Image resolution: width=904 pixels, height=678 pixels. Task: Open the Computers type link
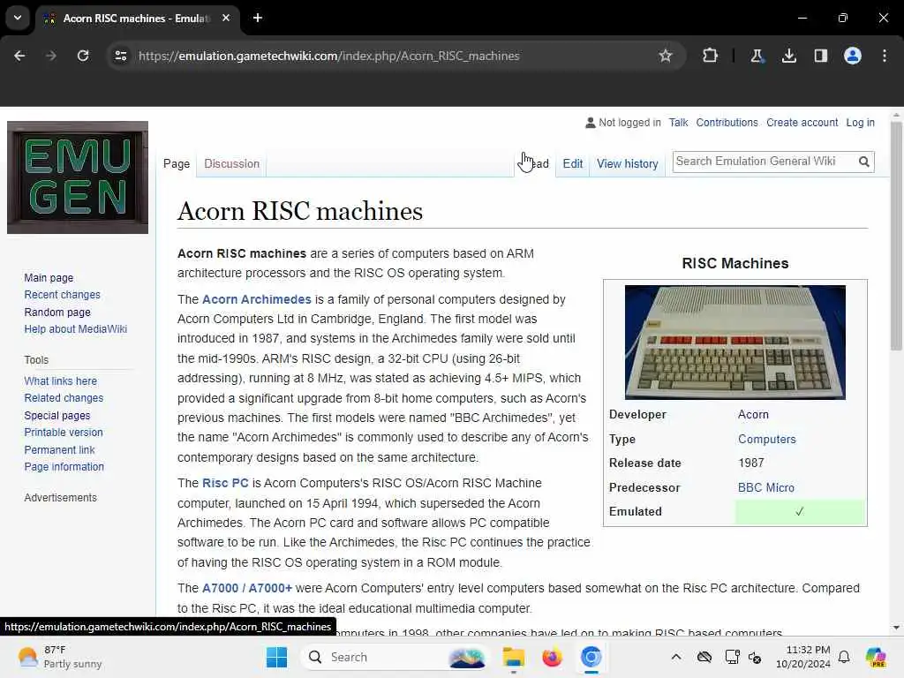[767, 440]
